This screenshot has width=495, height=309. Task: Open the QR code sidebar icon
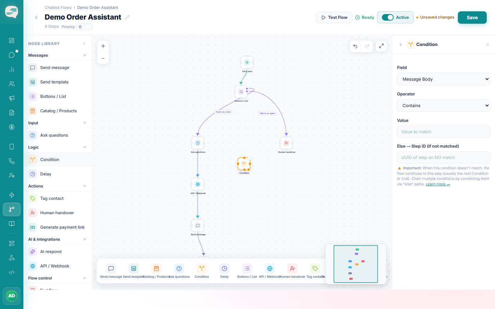pos(12,243)
